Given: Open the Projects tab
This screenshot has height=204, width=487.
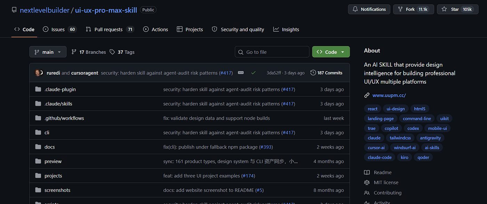Looking at the screenshot, I should (x=190, y=29).
